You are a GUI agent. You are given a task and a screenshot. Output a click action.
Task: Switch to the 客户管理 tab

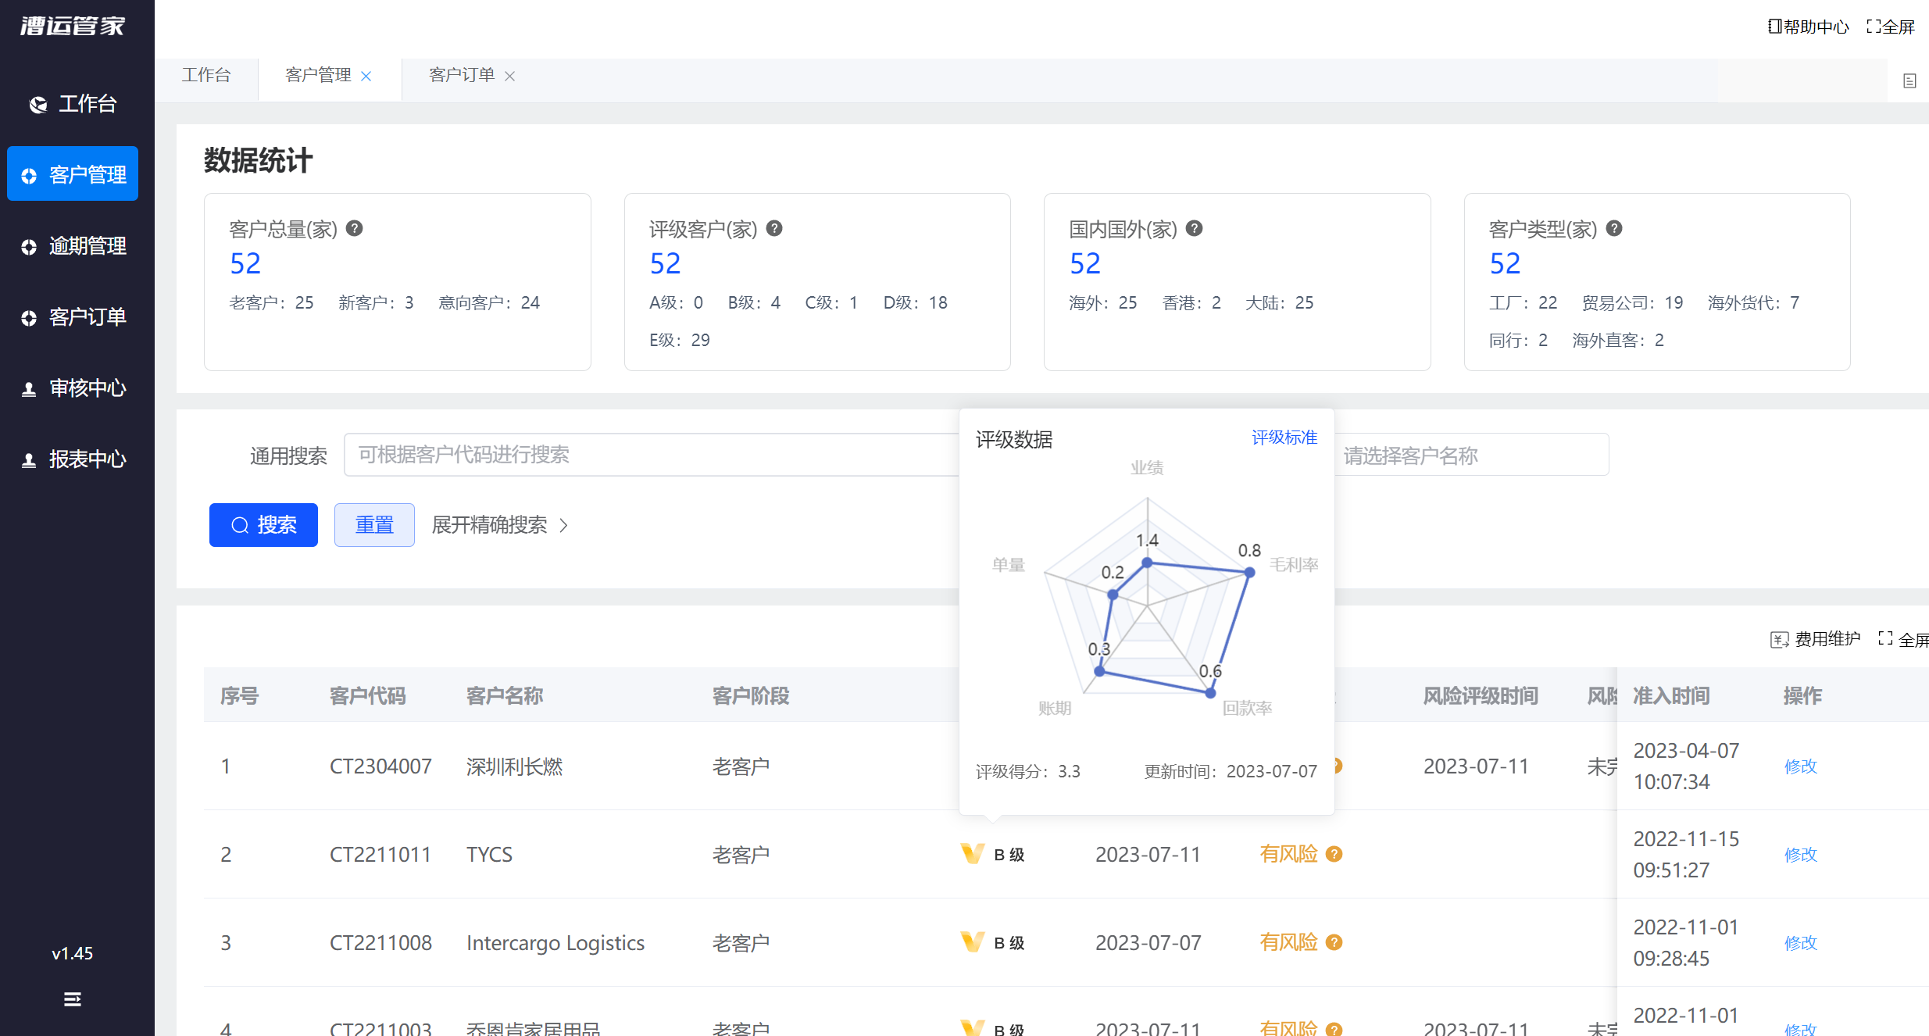click(318, 75)
